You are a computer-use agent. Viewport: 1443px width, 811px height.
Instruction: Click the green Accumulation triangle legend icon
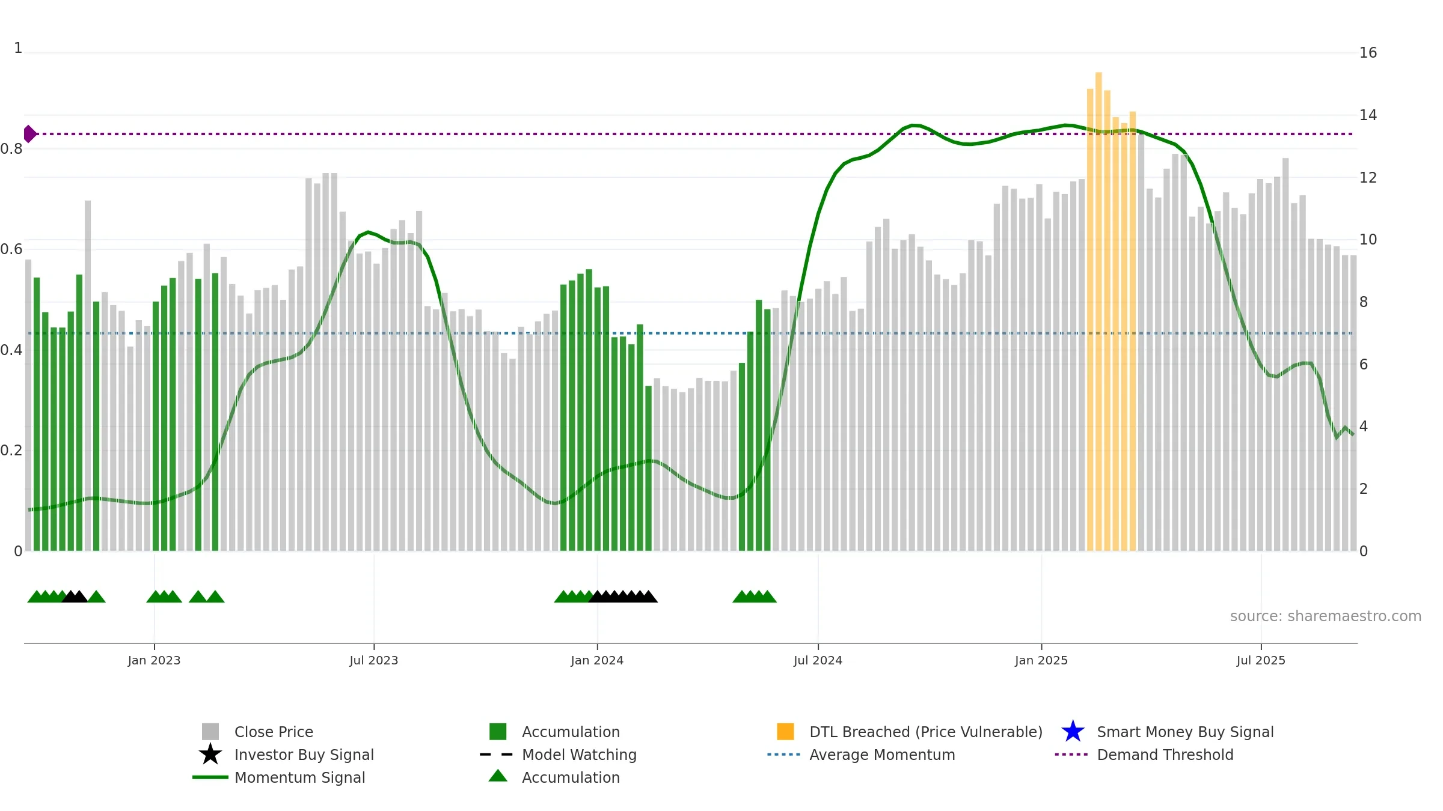click(x=498, y=776)
